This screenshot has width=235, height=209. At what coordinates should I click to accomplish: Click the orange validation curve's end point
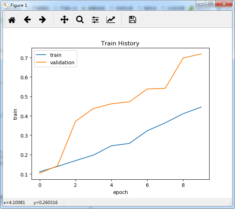201,54
